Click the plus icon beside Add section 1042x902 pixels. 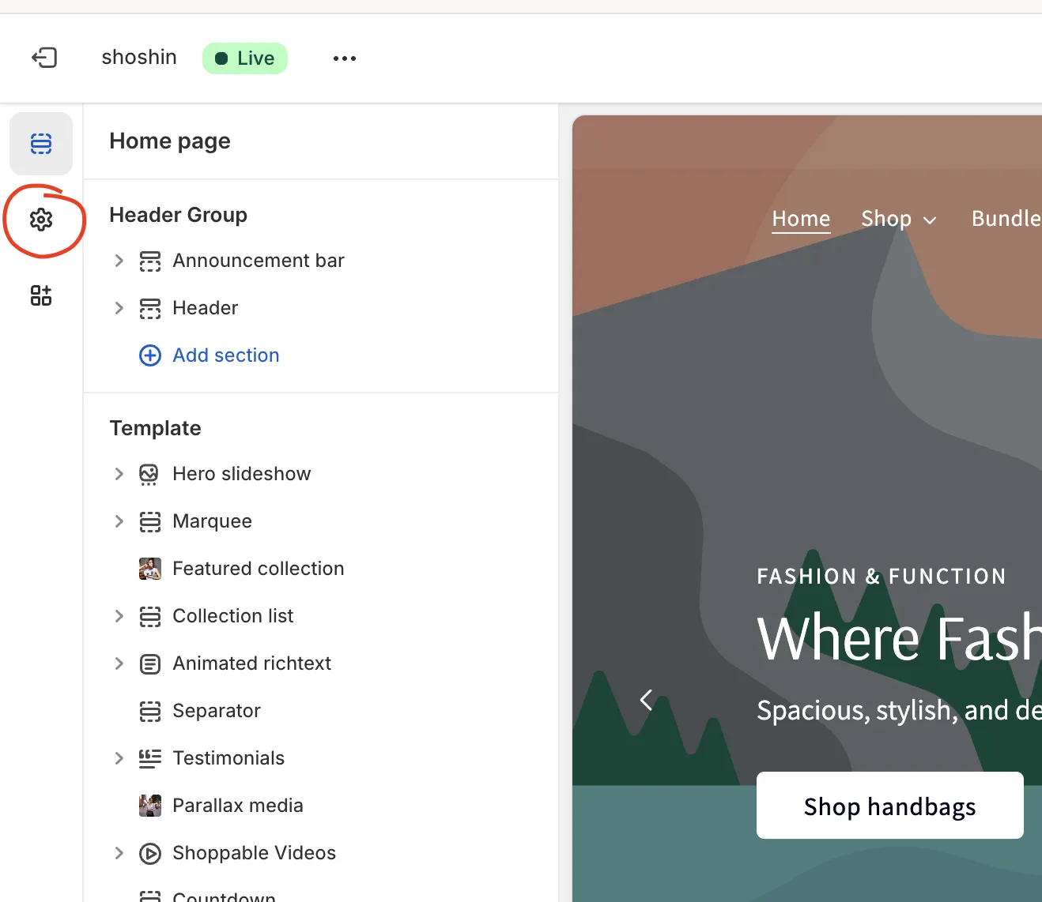click(150, 355)
